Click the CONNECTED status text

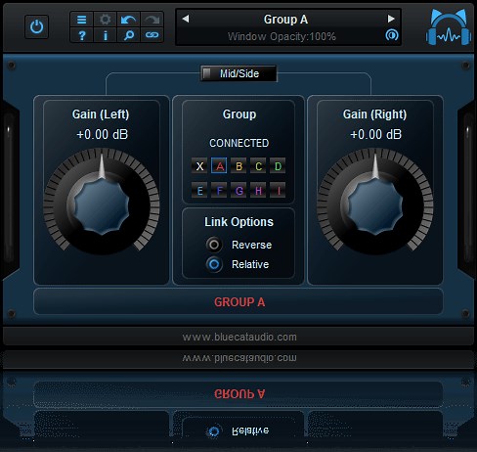pos(238,143)
